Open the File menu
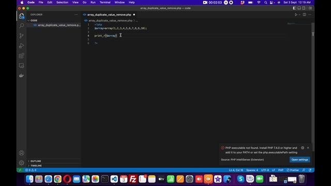The width and height of the screenshot is (331, 186). coord(41,3)
